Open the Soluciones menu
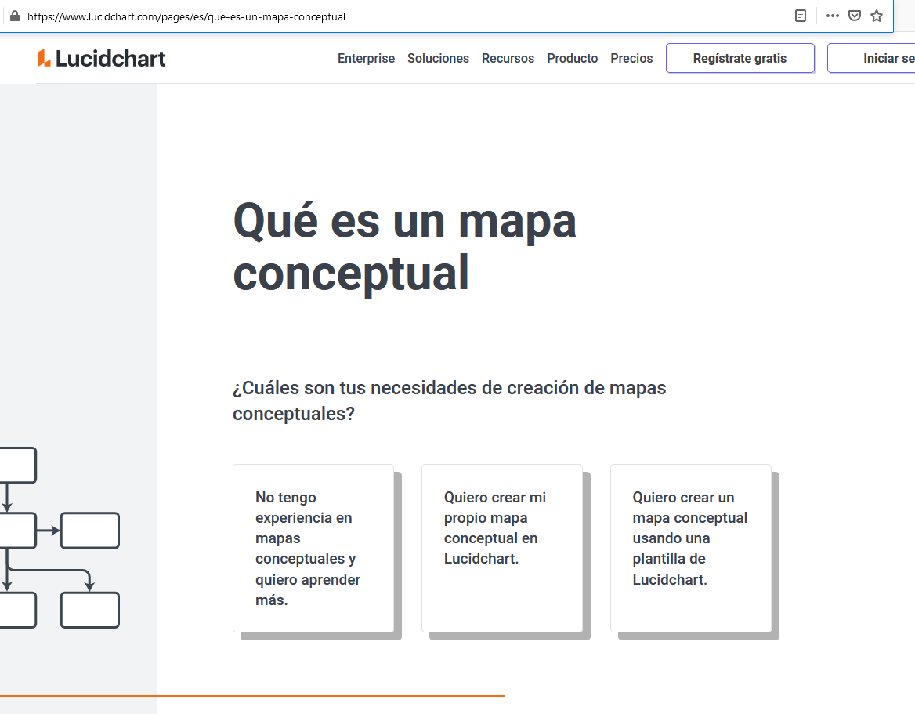This screenshot has width=915, height=714. coord(438,58)
